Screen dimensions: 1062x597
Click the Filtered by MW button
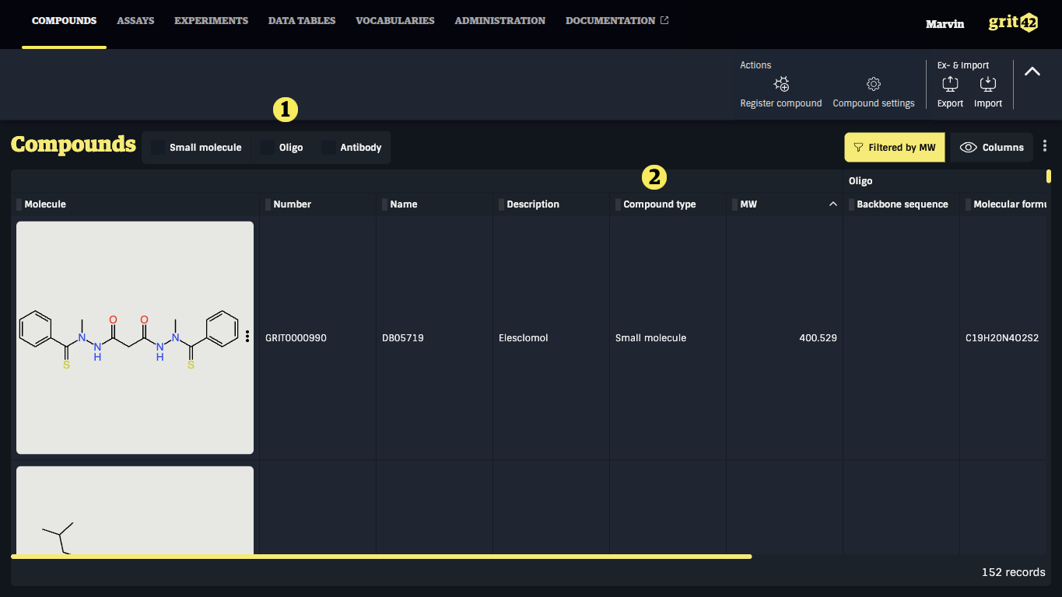[895, 148]
